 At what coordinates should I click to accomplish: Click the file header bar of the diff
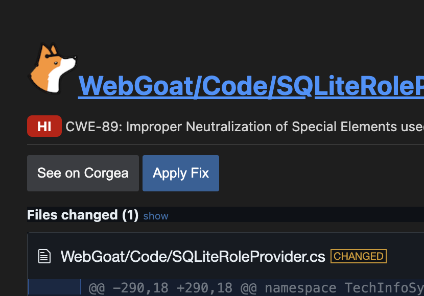tap(226, 256)
